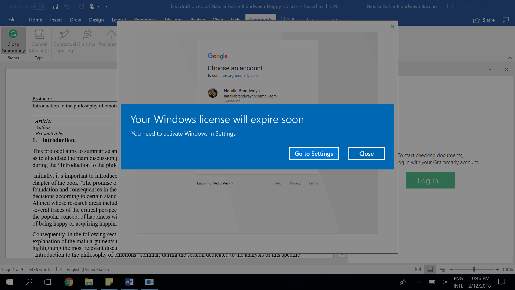Switch to Word in the taskbar
The height and width of the screenshot is (290, 515).
[129, 282]
